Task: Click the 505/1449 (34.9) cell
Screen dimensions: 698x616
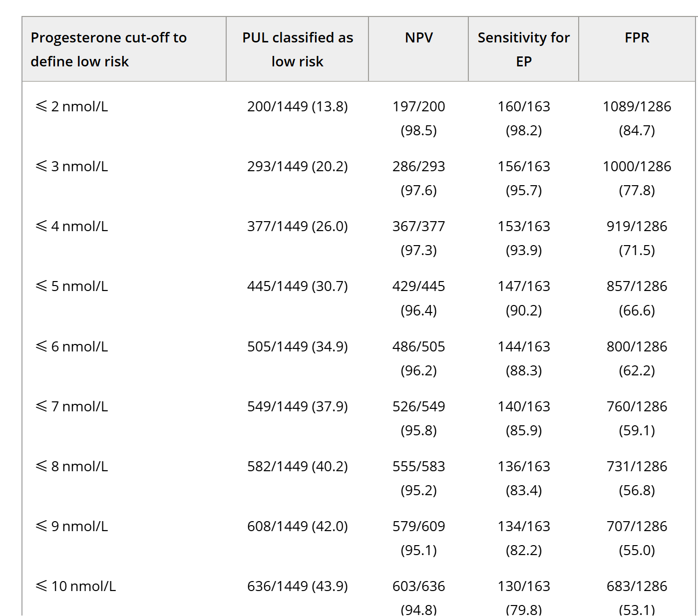Action: point(298,346)
